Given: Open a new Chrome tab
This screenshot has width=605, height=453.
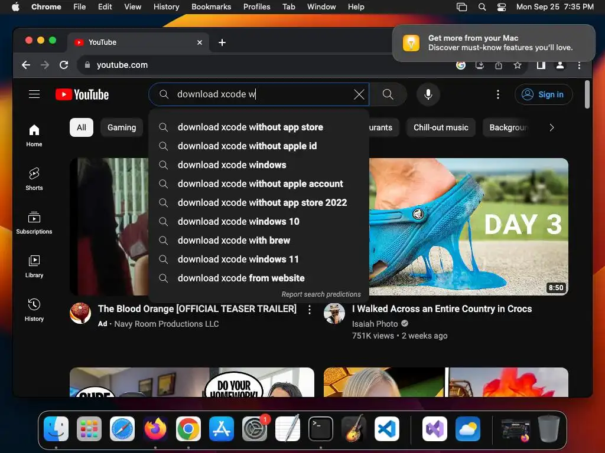Looking at the screenshot, I should coord(222,42).
